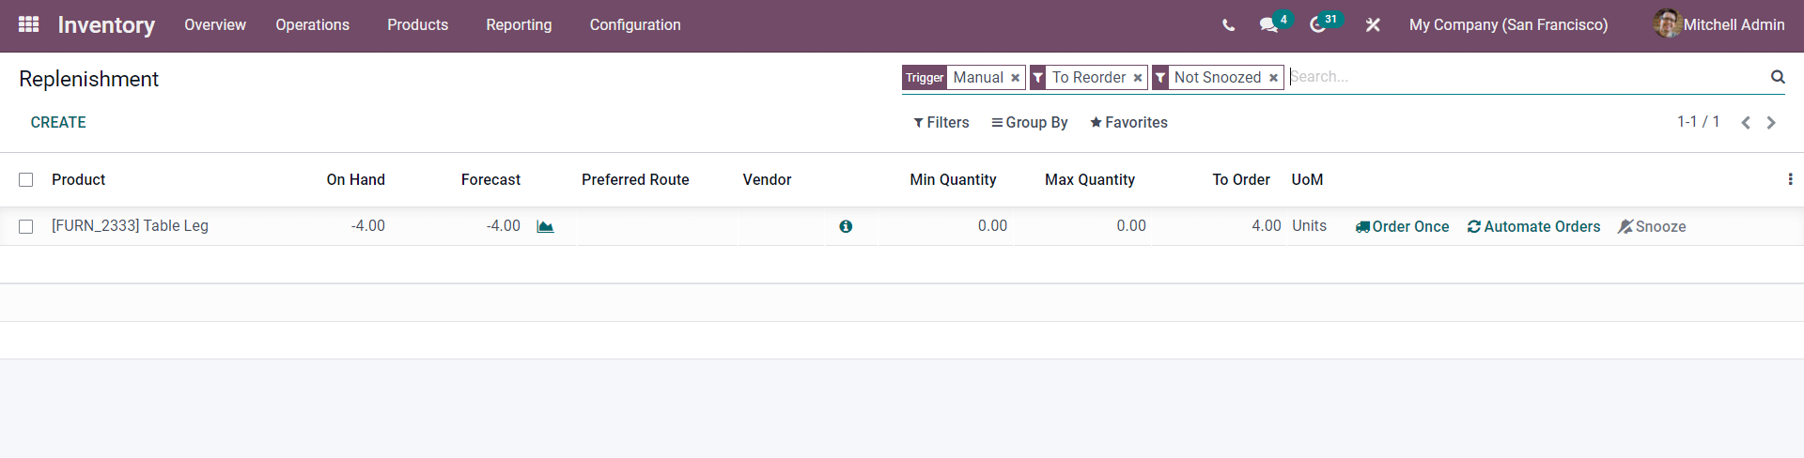This screenshot has height=458, width=1804.
Task: Expand the Group By dropdown
Action: click(x=1029, y=123)
